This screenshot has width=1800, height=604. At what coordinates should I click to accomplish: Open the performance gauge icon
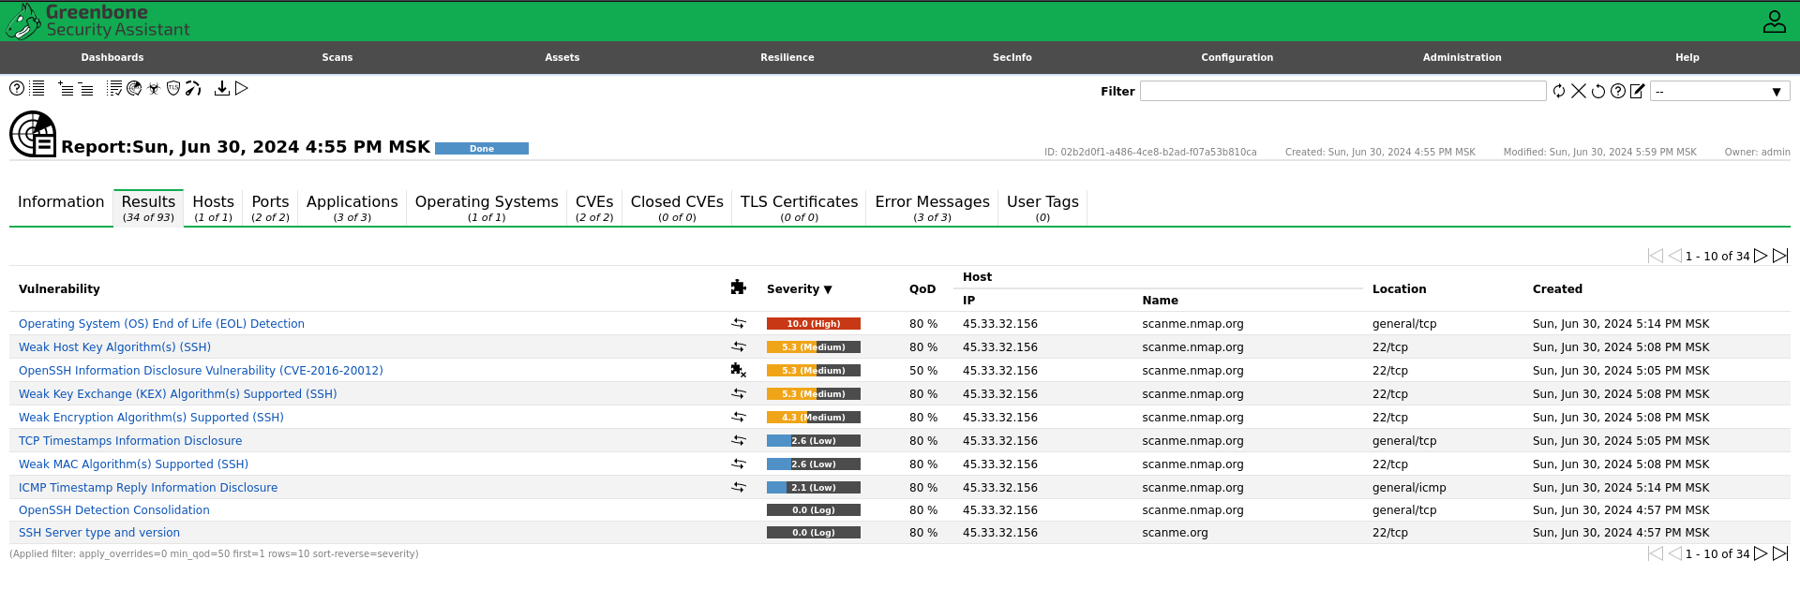click(x=193, y=88)
